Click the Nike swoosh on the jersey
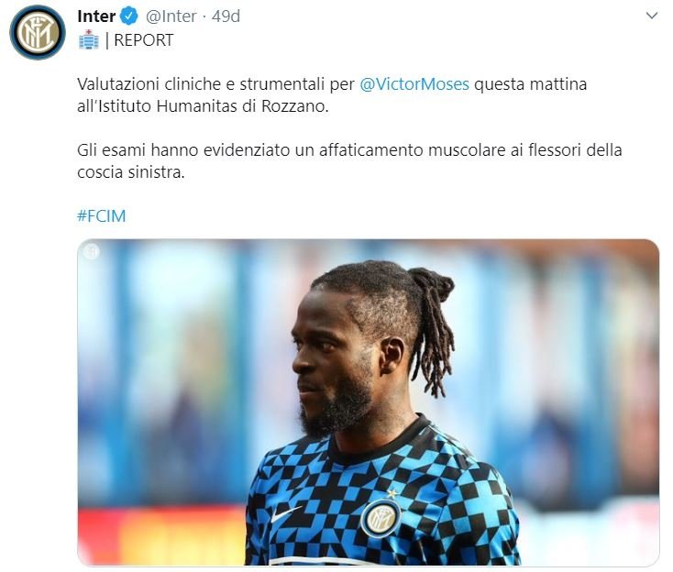Viewport: 673px width, 572px height. (x=285, y=513)
